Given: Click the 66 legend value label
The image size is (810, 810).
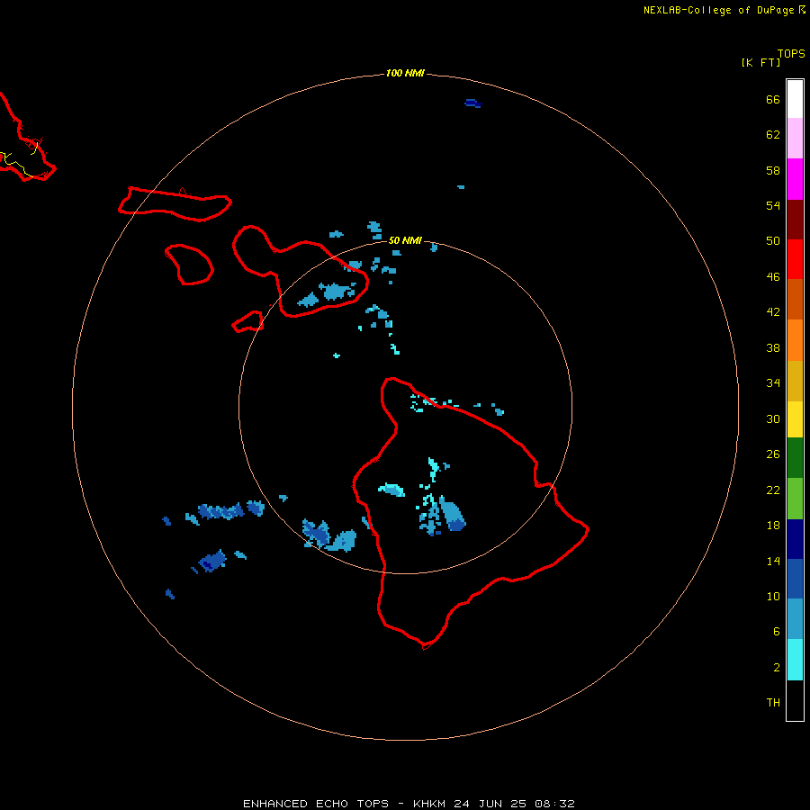Looking at the screenshot, I should (773, 100).
